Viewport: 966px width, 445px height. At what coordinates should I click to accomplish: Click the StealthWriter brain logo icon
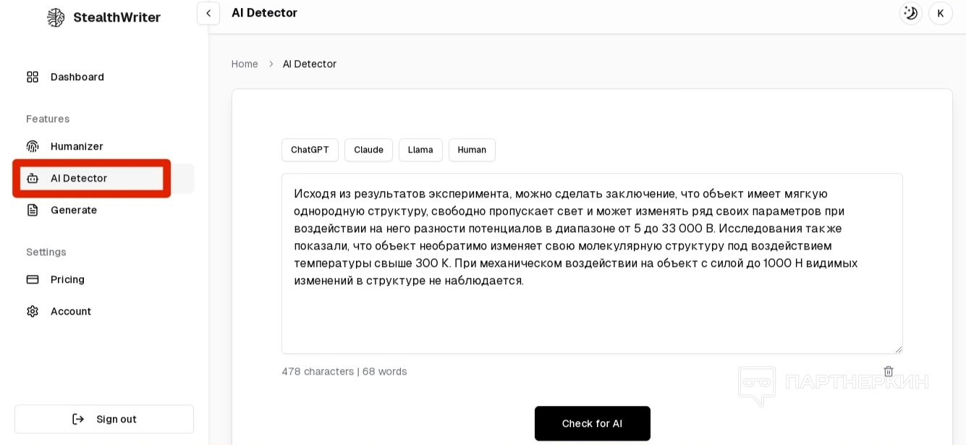(56, 17)
